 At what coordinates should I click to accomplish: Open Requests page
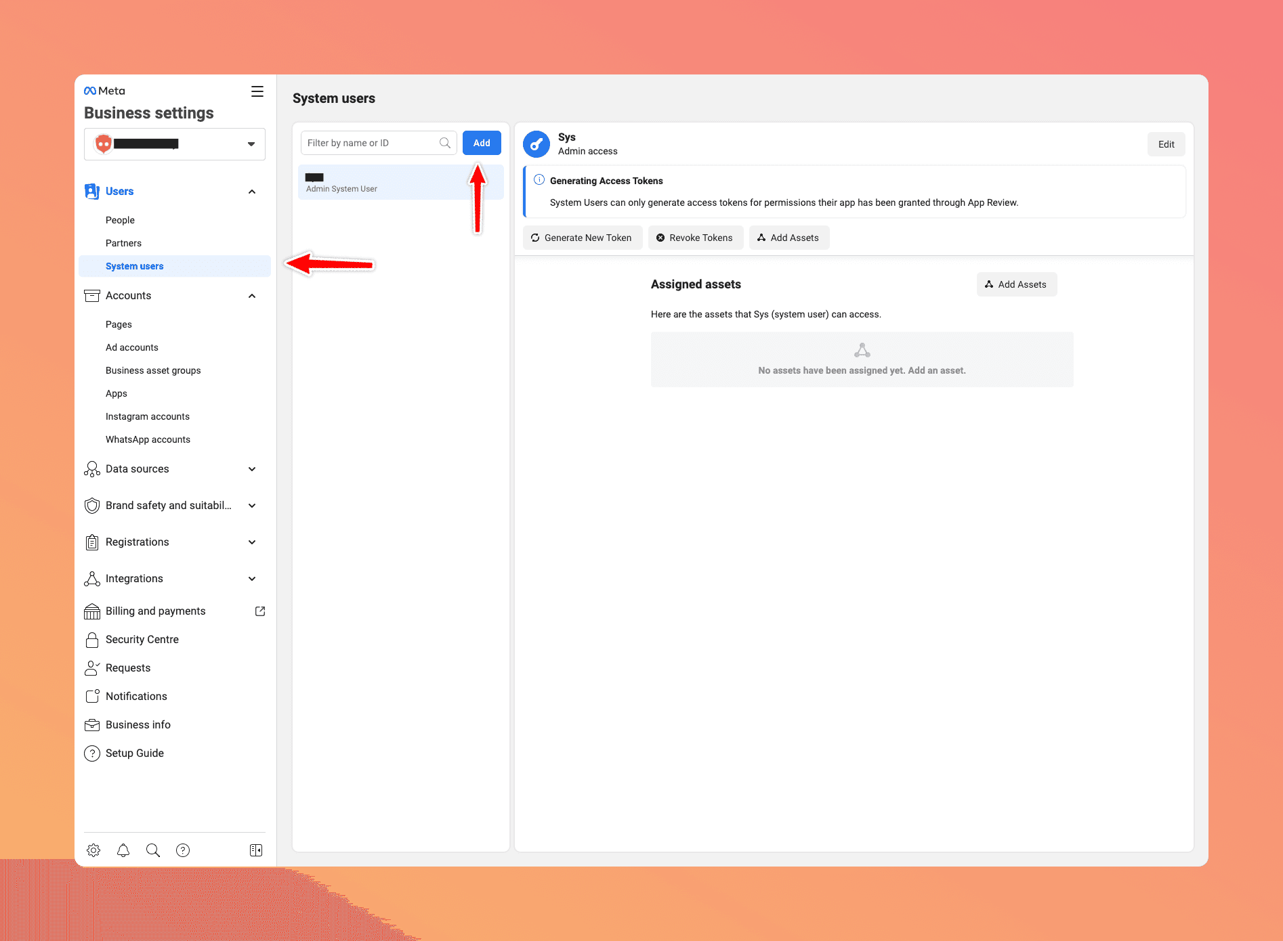click(128, 668)
